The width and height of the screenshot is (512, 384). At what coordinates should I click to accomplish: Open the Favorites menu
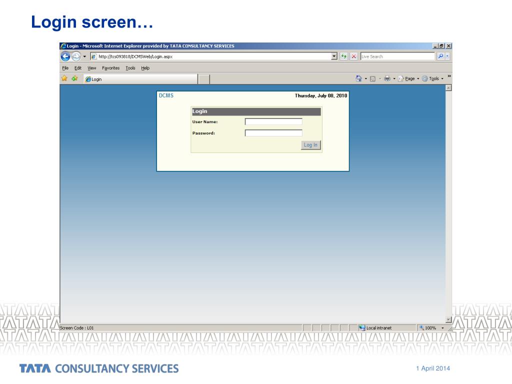pyautogui.click(x=110, y=68)
